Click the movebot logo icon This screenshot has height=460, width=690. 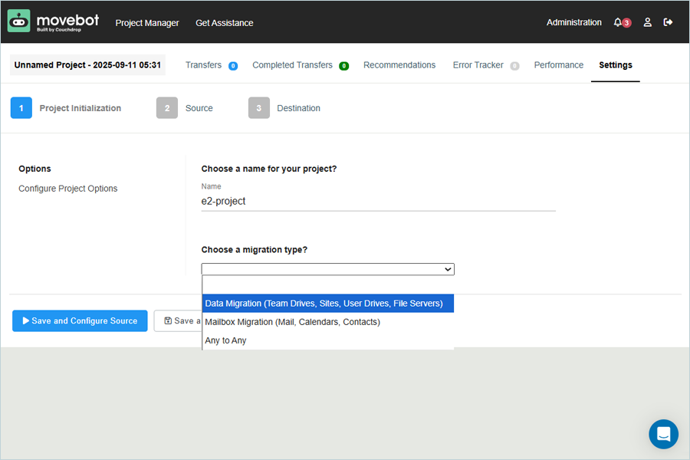coord(19,21)
